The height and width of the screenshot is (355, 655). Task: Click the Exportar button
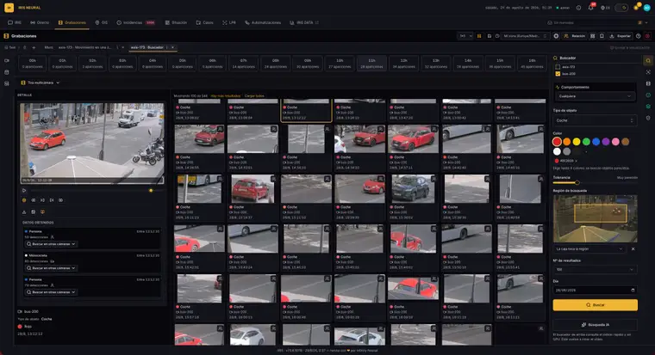[621, 36]
